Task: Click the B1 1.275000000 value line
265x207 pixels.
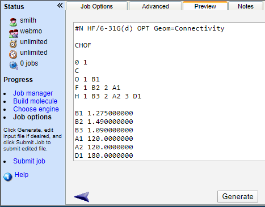Action: click(104, 113)
